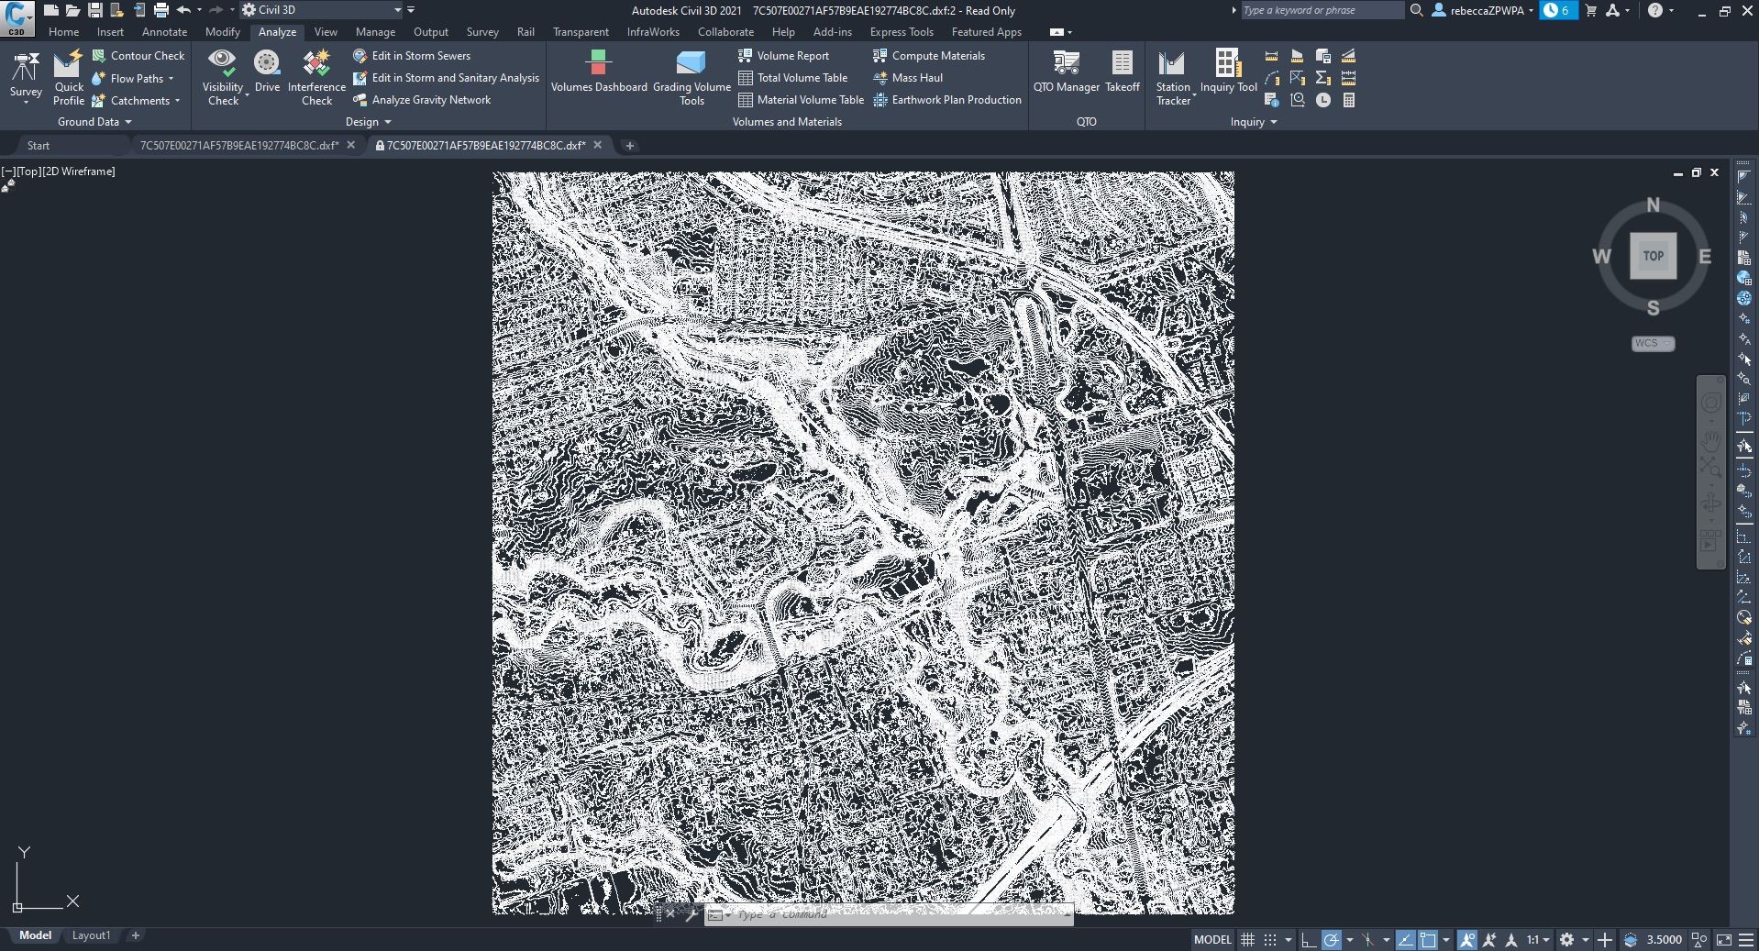1759x951 pixels.
Task: Toggle polar tracking in status bar
Action: [x=1332, y=940]
